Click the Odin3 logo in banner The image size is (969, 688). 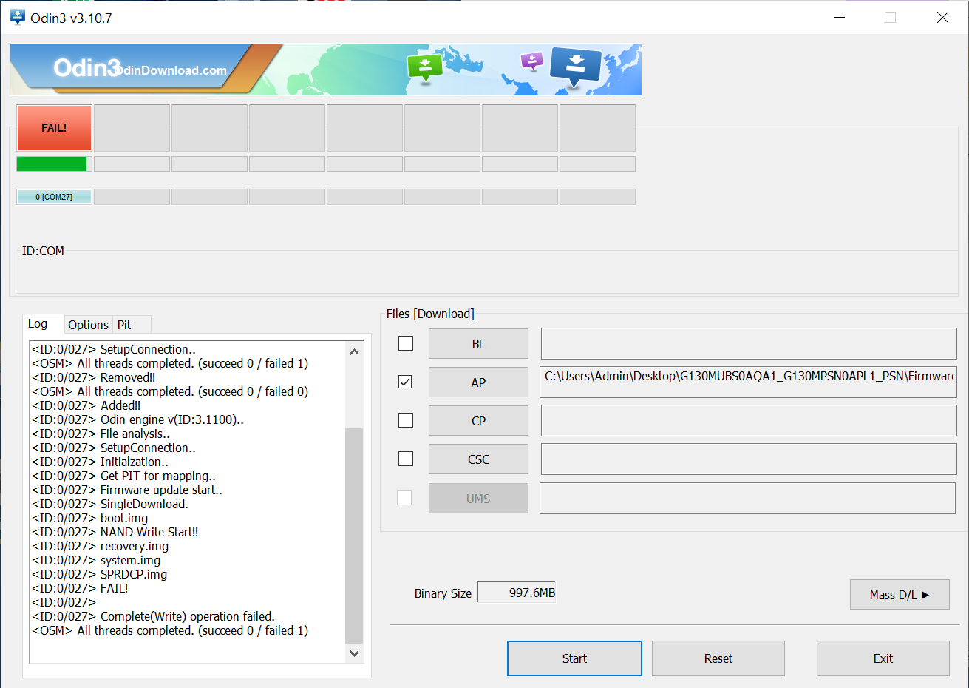pos(86,68)
